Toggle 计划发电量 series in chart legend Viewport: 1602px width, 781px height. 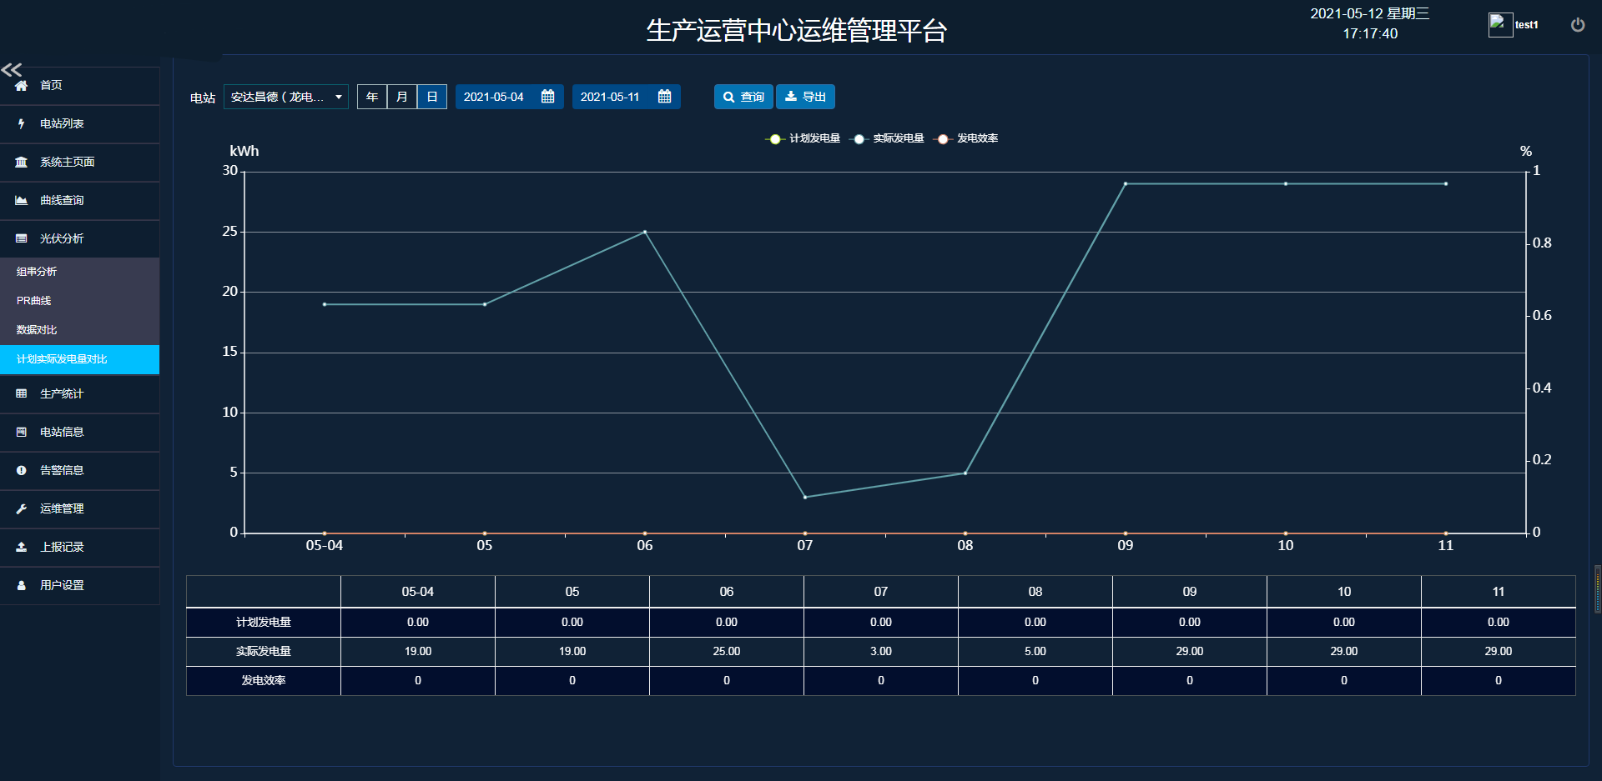[x=803, y=138]
